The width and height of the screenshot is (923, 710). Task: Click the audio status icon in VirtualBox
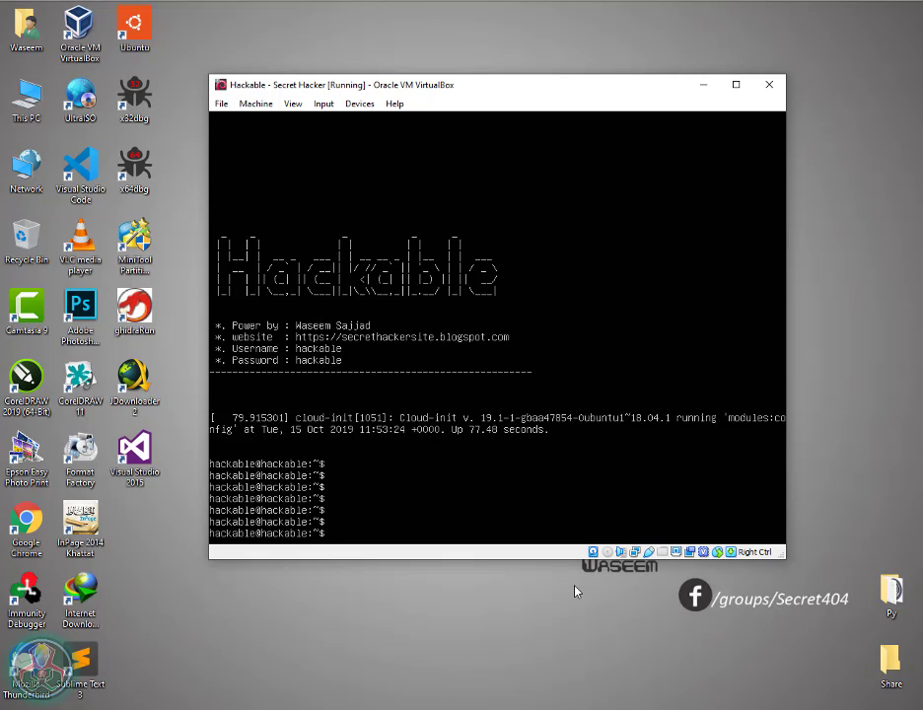tap(621, 551)
